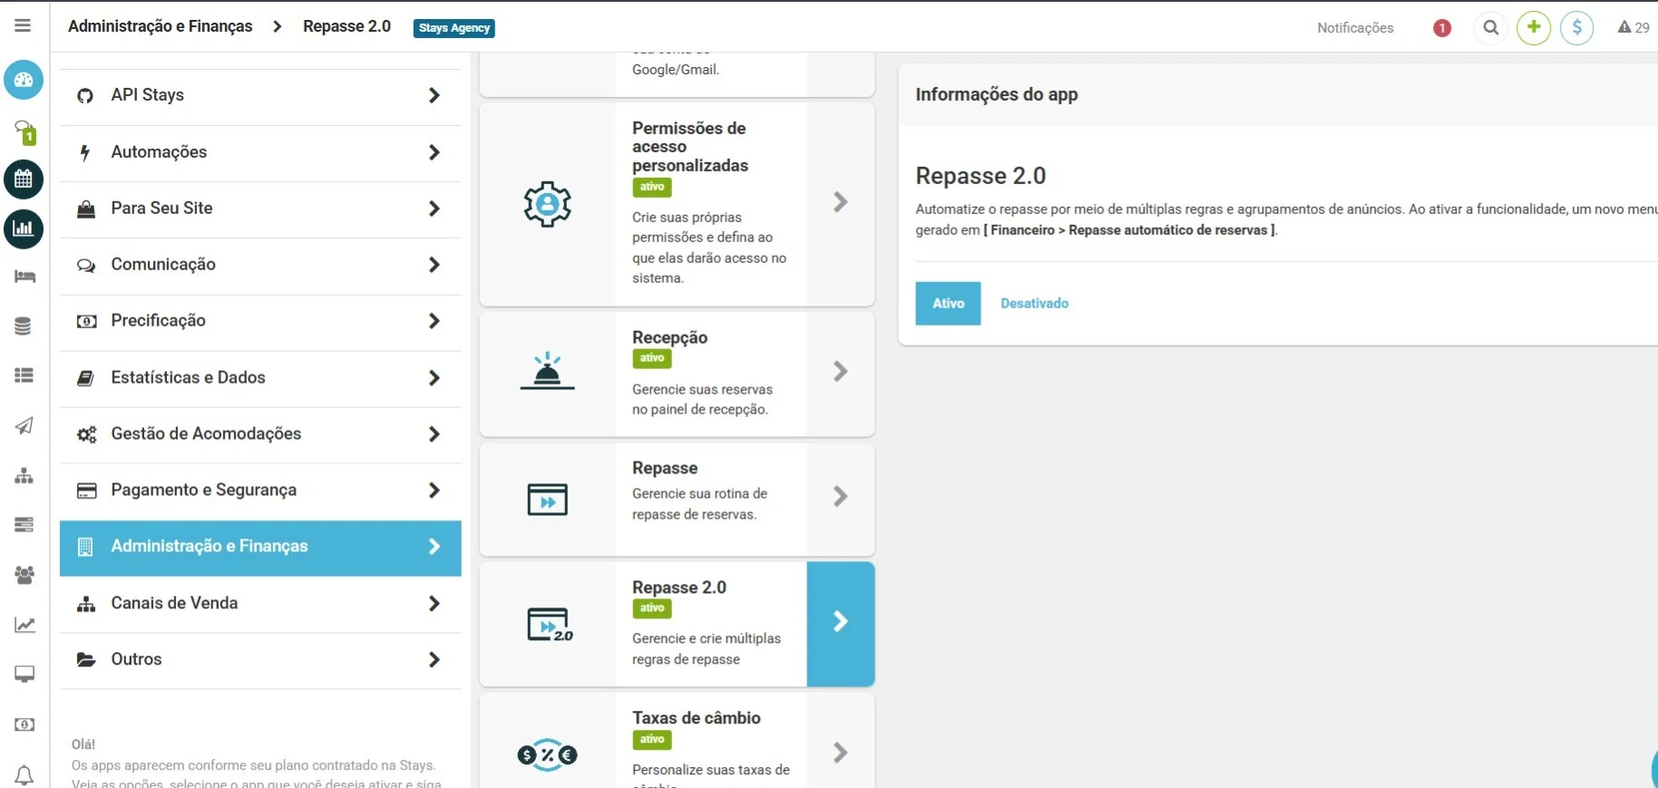Open the paper plane icon
The image size is (1658, 788).
pos(24,426)
